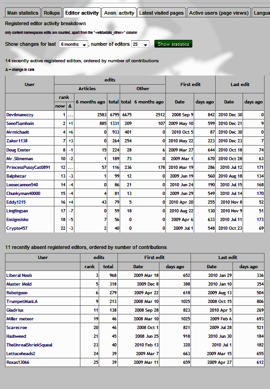
Task: Open user Ensignsisko link
Action: pyautogui.click(x=17, y=220)
